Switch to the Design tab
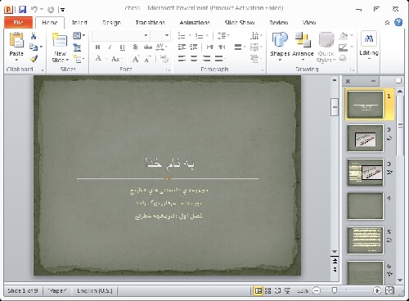Image resolution: width=409 pixels, height=301 pixels. pyautogui.click(x=111, y=23)
